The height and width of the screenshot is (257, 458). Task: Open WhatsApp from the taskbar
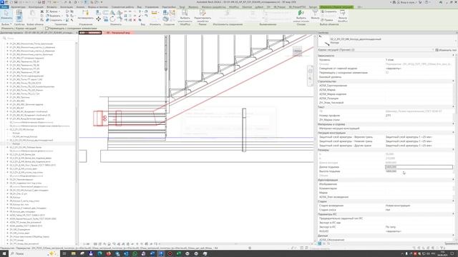point(135,254)
